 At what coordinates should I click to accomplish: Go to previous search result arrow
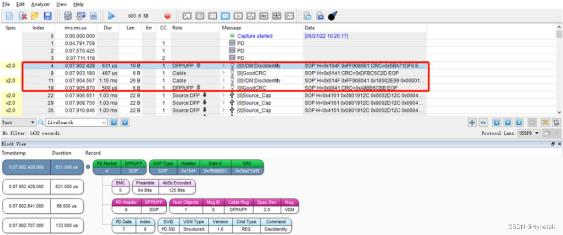(114, 122)
